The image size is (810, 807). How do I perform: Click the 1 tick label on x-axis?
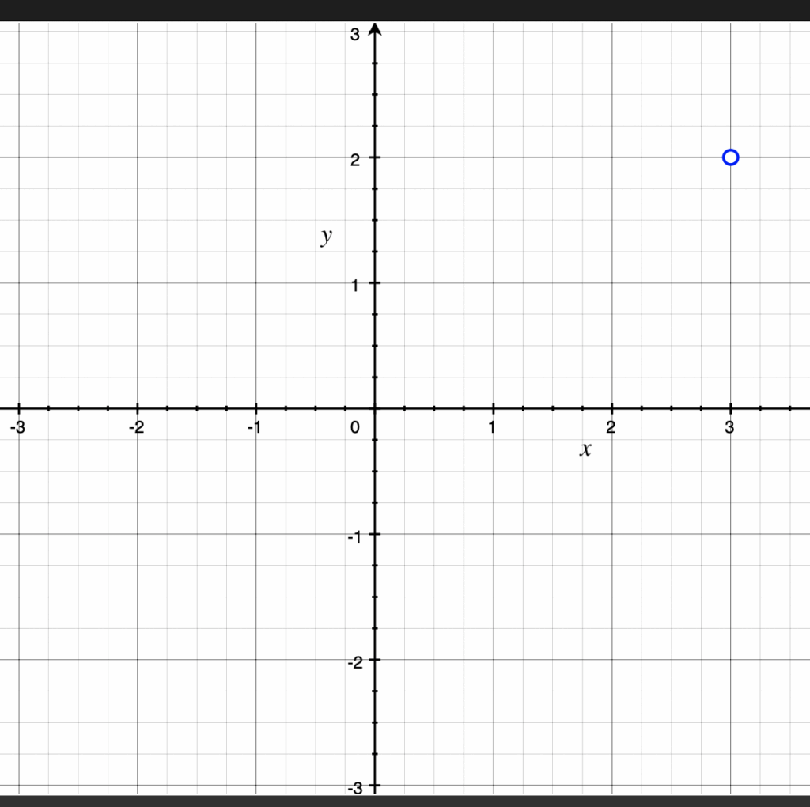click(492, 428)
